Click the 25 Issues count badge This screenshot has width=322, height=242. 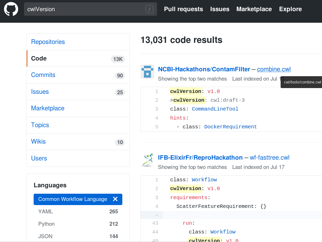[x=120, y=92]
